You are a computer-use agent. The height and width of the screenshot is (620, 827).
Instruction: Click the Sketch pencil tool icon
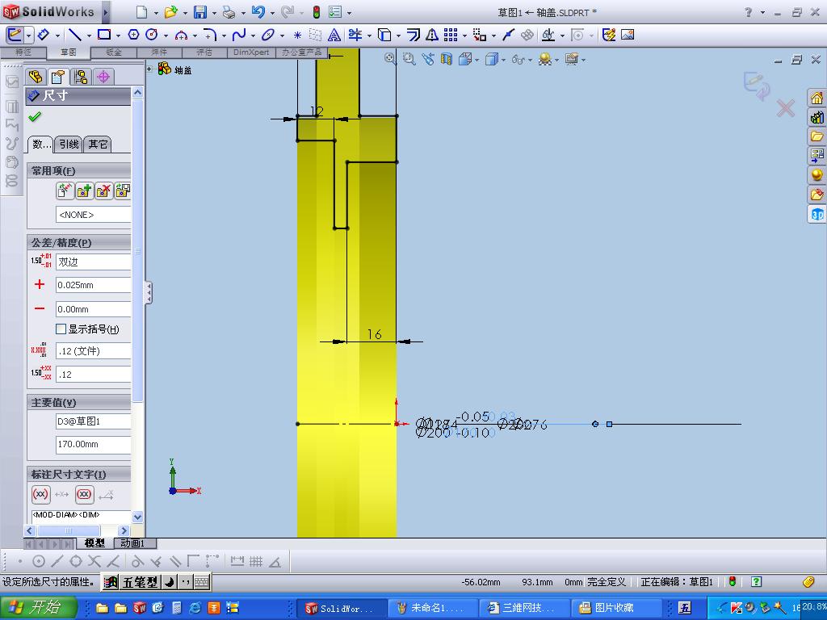pos(15,36)
